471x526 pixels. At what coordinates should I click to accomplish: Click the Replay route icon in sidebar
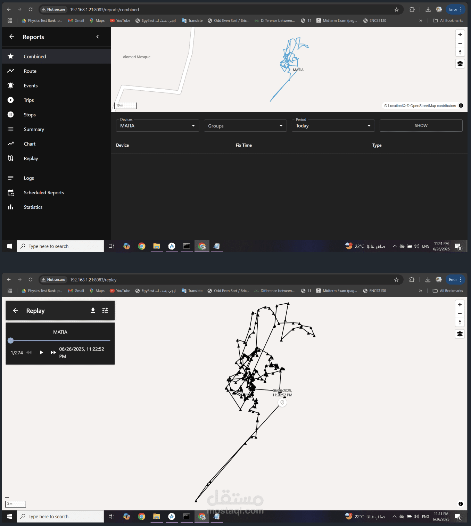pyautogui.click(x=11, y=158)
